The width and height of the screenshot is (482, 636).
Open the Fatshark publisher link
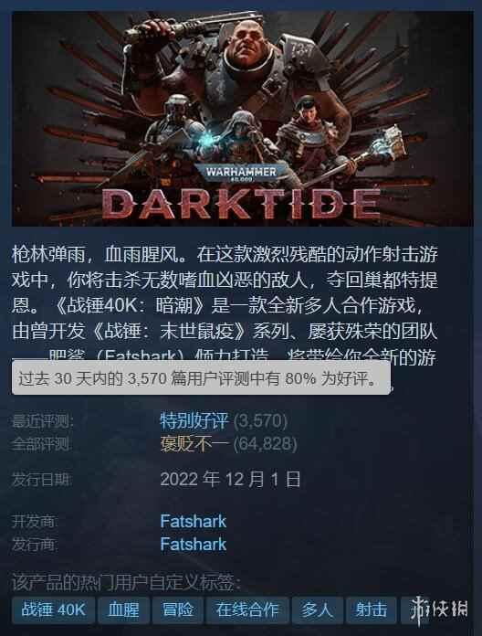194,545
